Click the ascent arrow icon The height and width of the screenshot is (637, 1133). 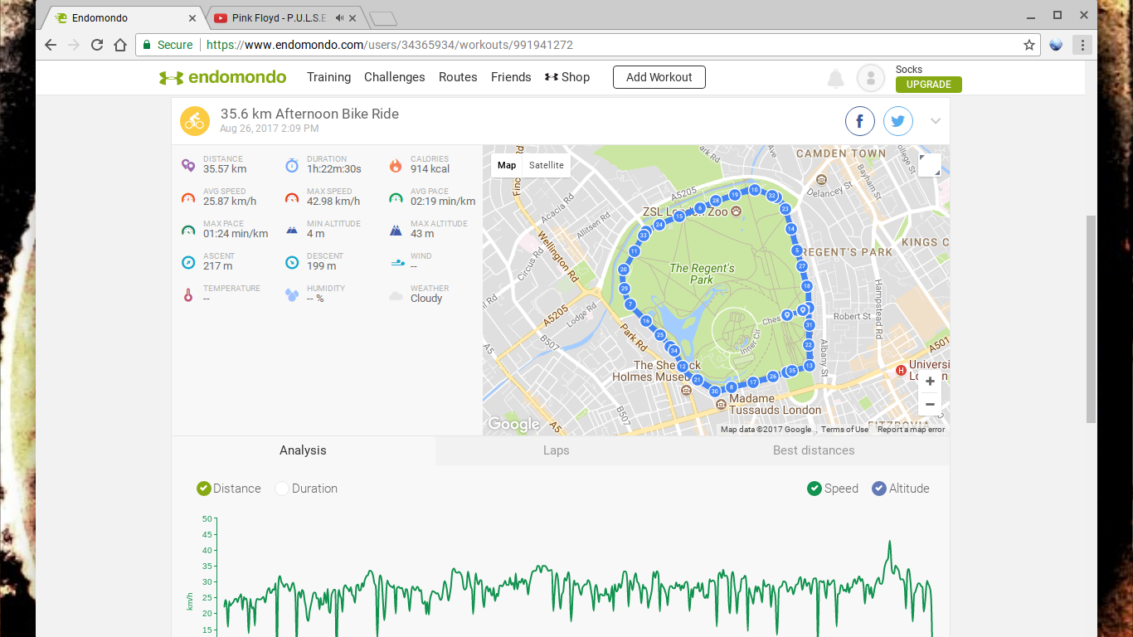[188, 262]
